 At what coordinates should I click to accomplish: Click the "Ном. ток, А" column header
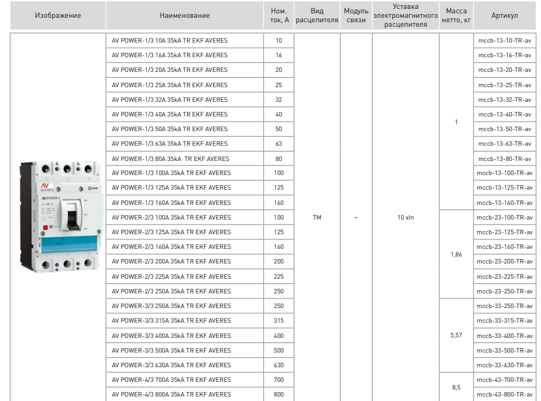[279, 15]
